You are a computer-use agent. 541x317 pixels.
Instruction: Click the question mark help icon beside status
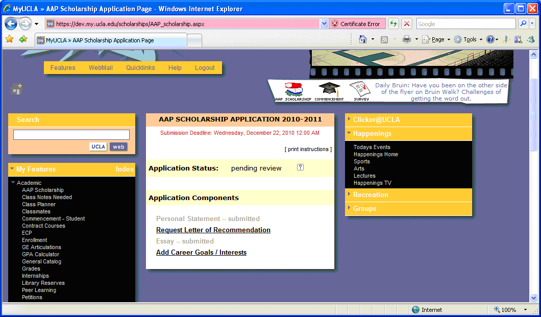300,167
